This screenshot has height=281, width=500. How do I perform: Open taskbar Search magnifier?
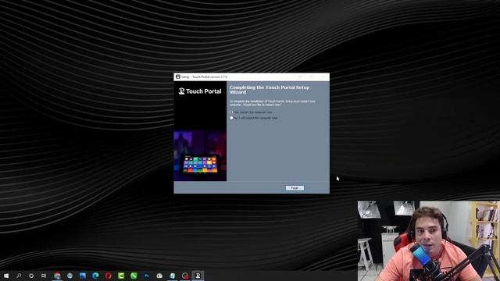click(19, 276)
